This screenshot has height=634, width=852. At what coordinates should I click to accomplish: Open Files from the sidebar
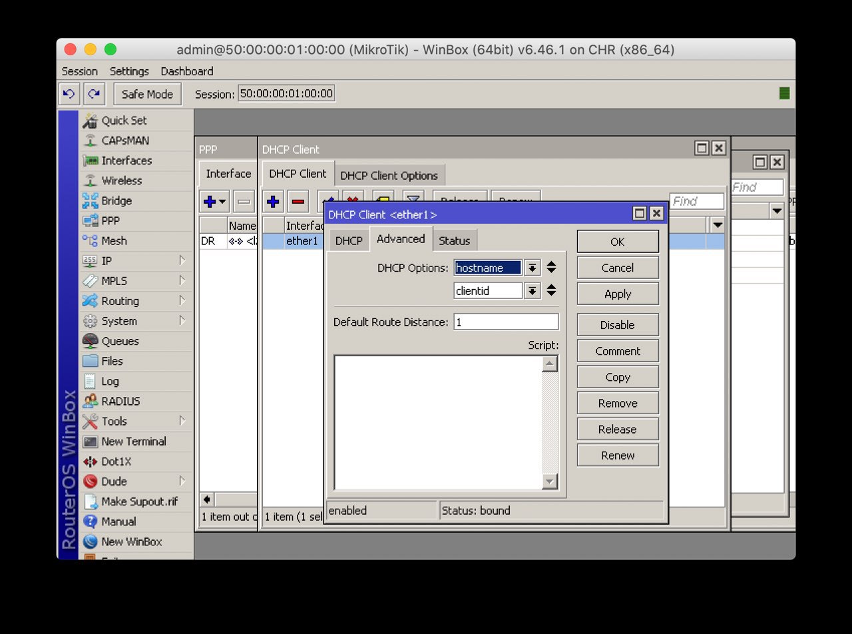pyautogui.click(x=112, y=361)
